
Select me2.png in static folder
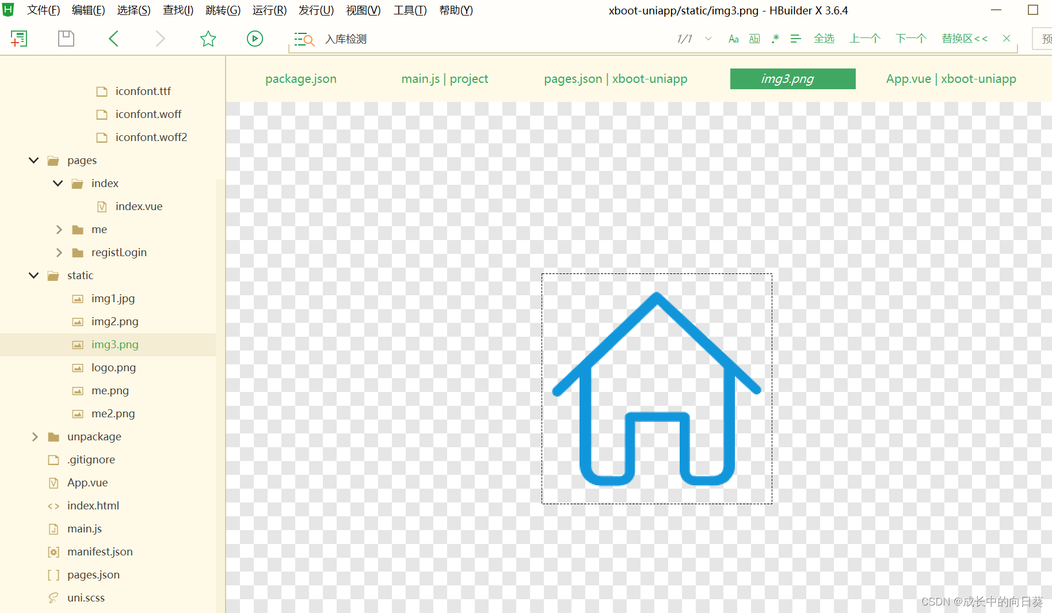113,413
